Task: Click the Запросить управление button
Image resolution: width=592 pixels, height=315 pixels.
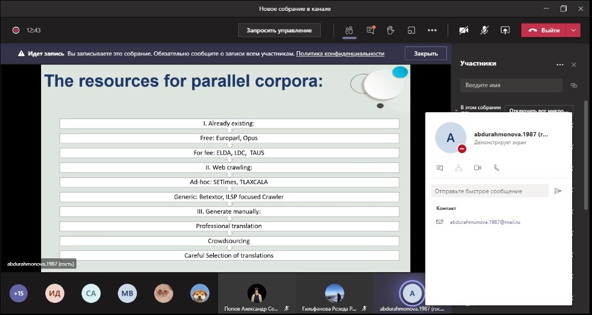Action: (278, 30)
